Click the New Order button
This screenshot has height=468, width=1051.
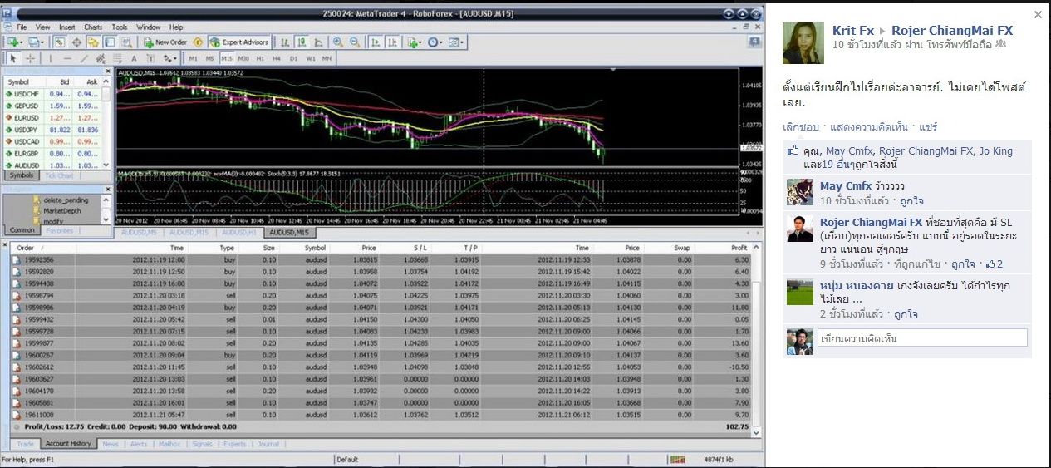point(165,42)
